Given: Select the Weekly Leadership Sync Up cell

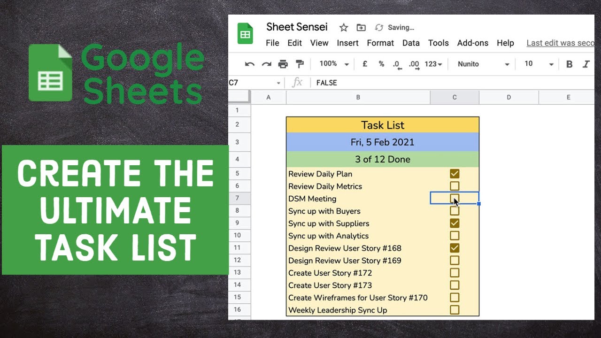Looking at the screenshot, I should [358, 310].
